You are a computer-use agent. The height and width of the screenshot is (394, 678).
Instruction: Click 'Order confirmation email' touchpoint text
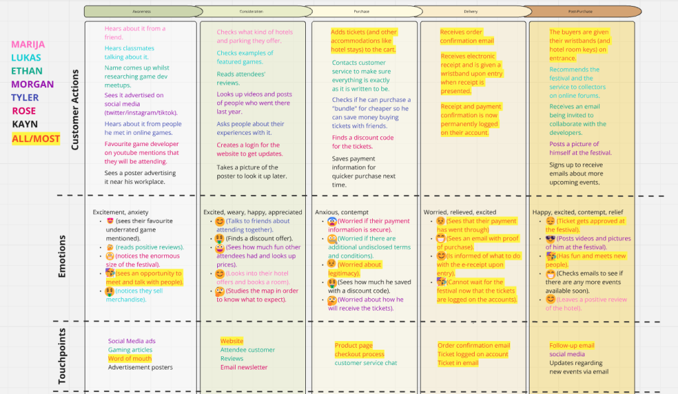tap(473, 345)
